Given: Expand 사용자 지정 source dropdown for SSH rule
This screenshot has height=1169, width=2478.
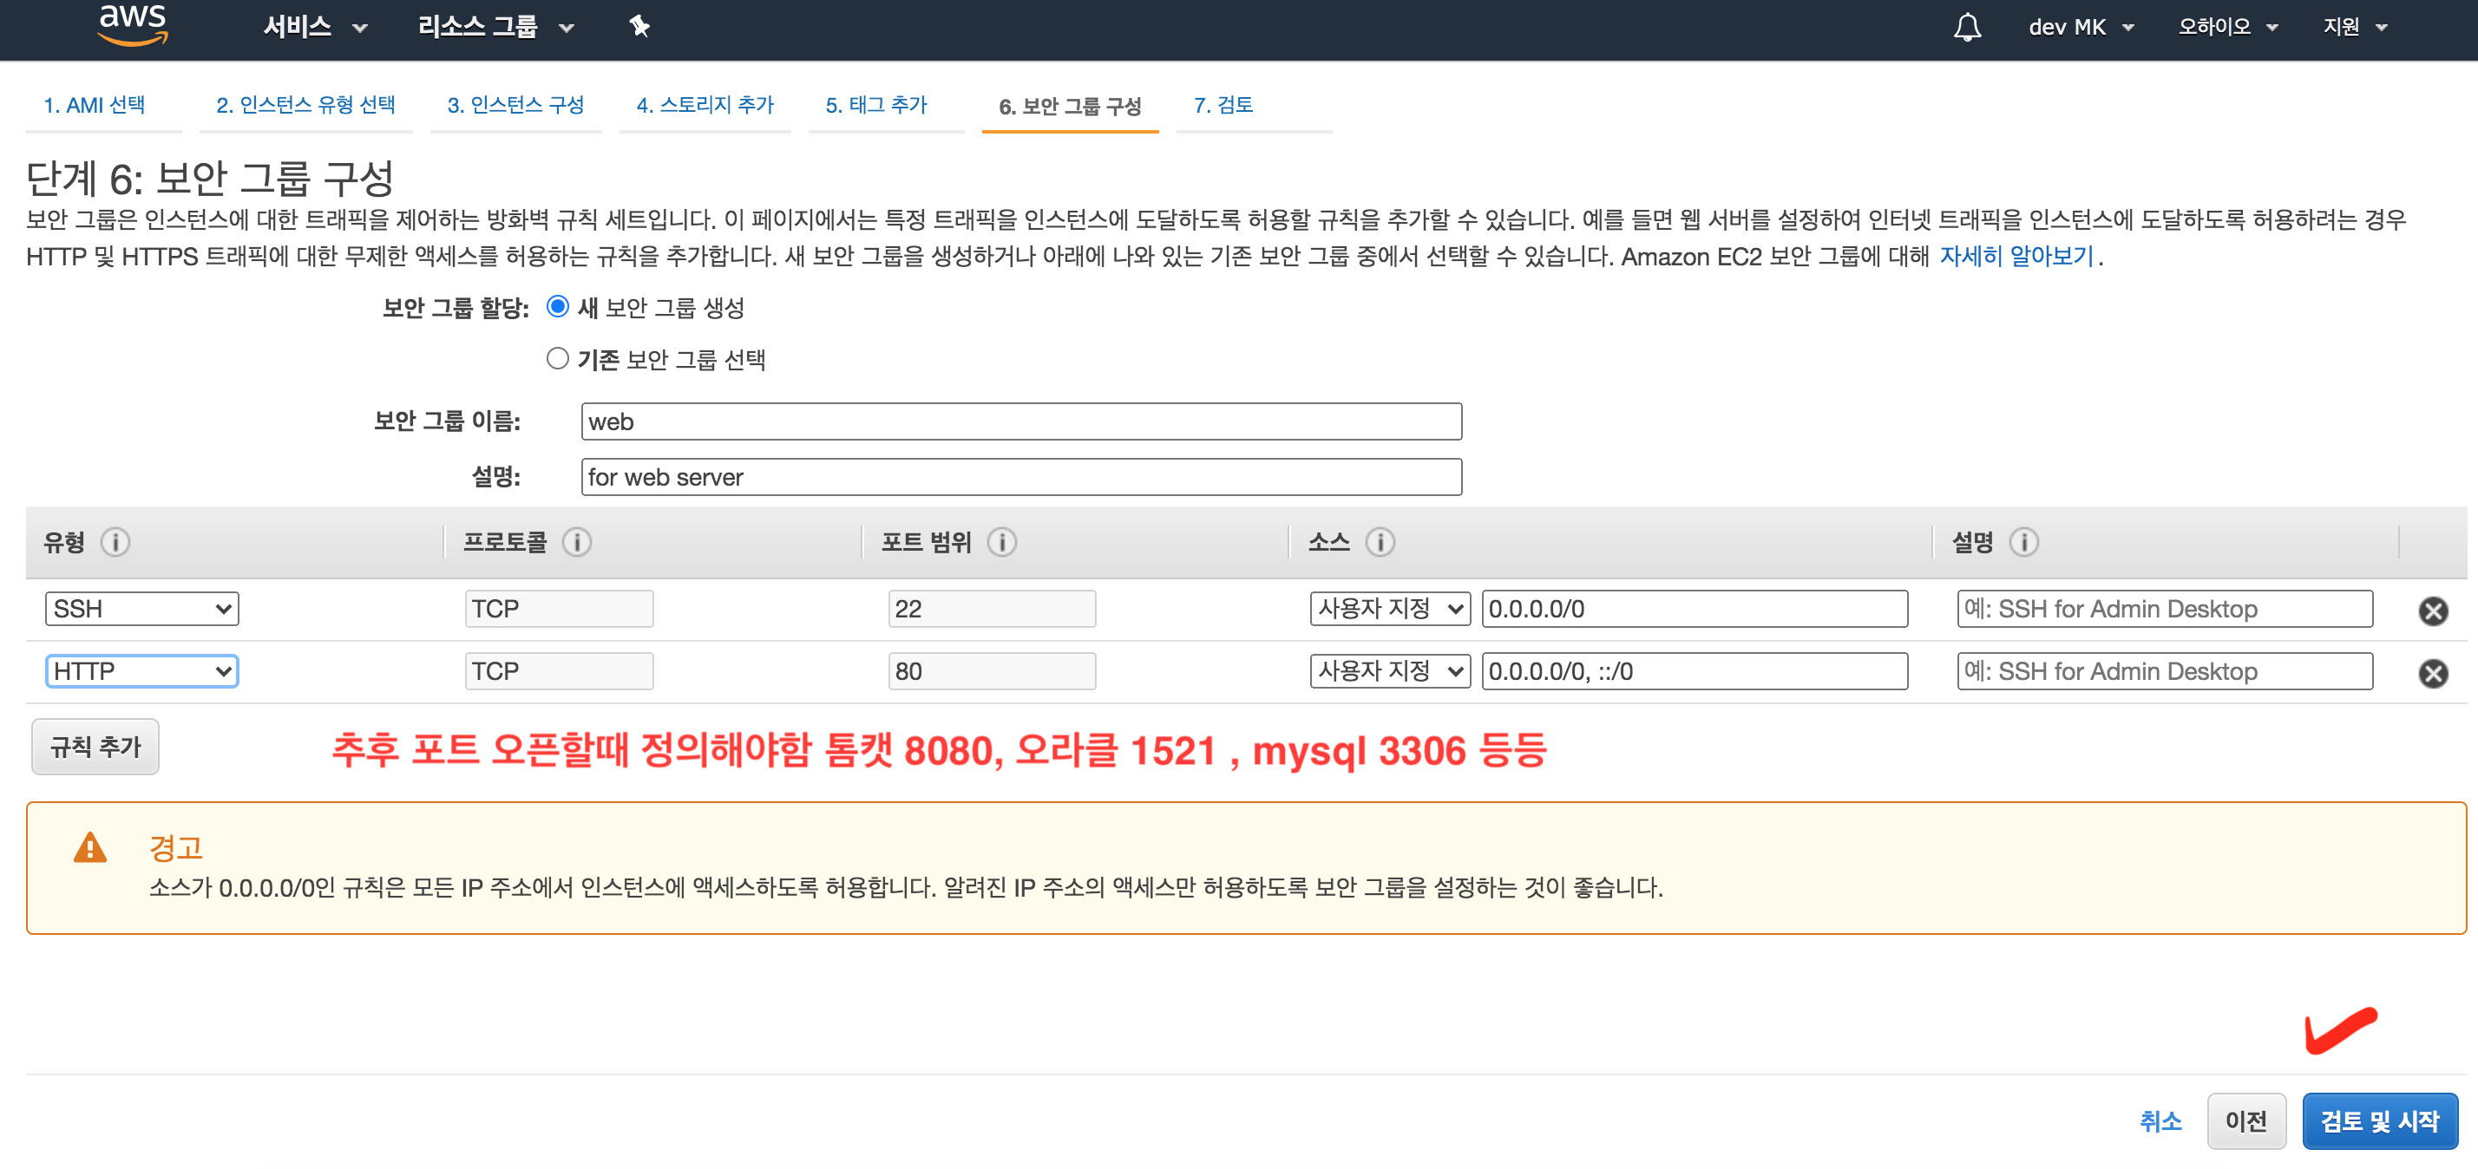Looking at the screenshot, I should point(1389,609).
